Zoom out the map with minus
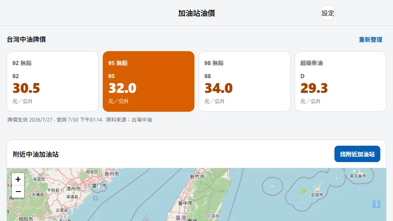393x221 pixels. click(18, 192)
